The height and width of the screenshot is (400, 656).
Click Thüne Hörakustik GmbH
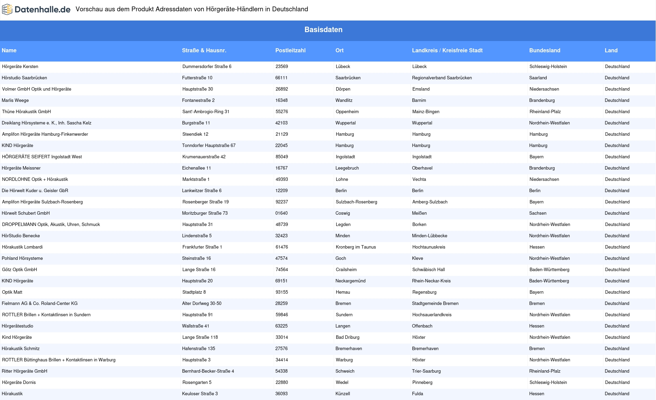coord(26,112)
